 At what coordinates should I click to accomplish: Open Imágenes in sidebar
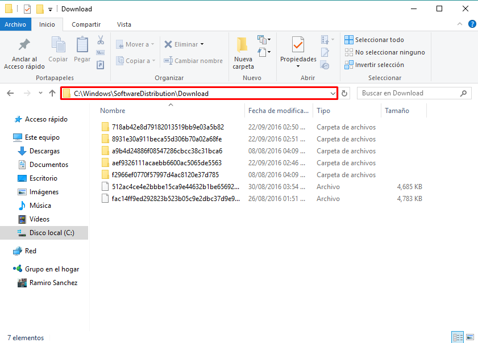point(44,191)
